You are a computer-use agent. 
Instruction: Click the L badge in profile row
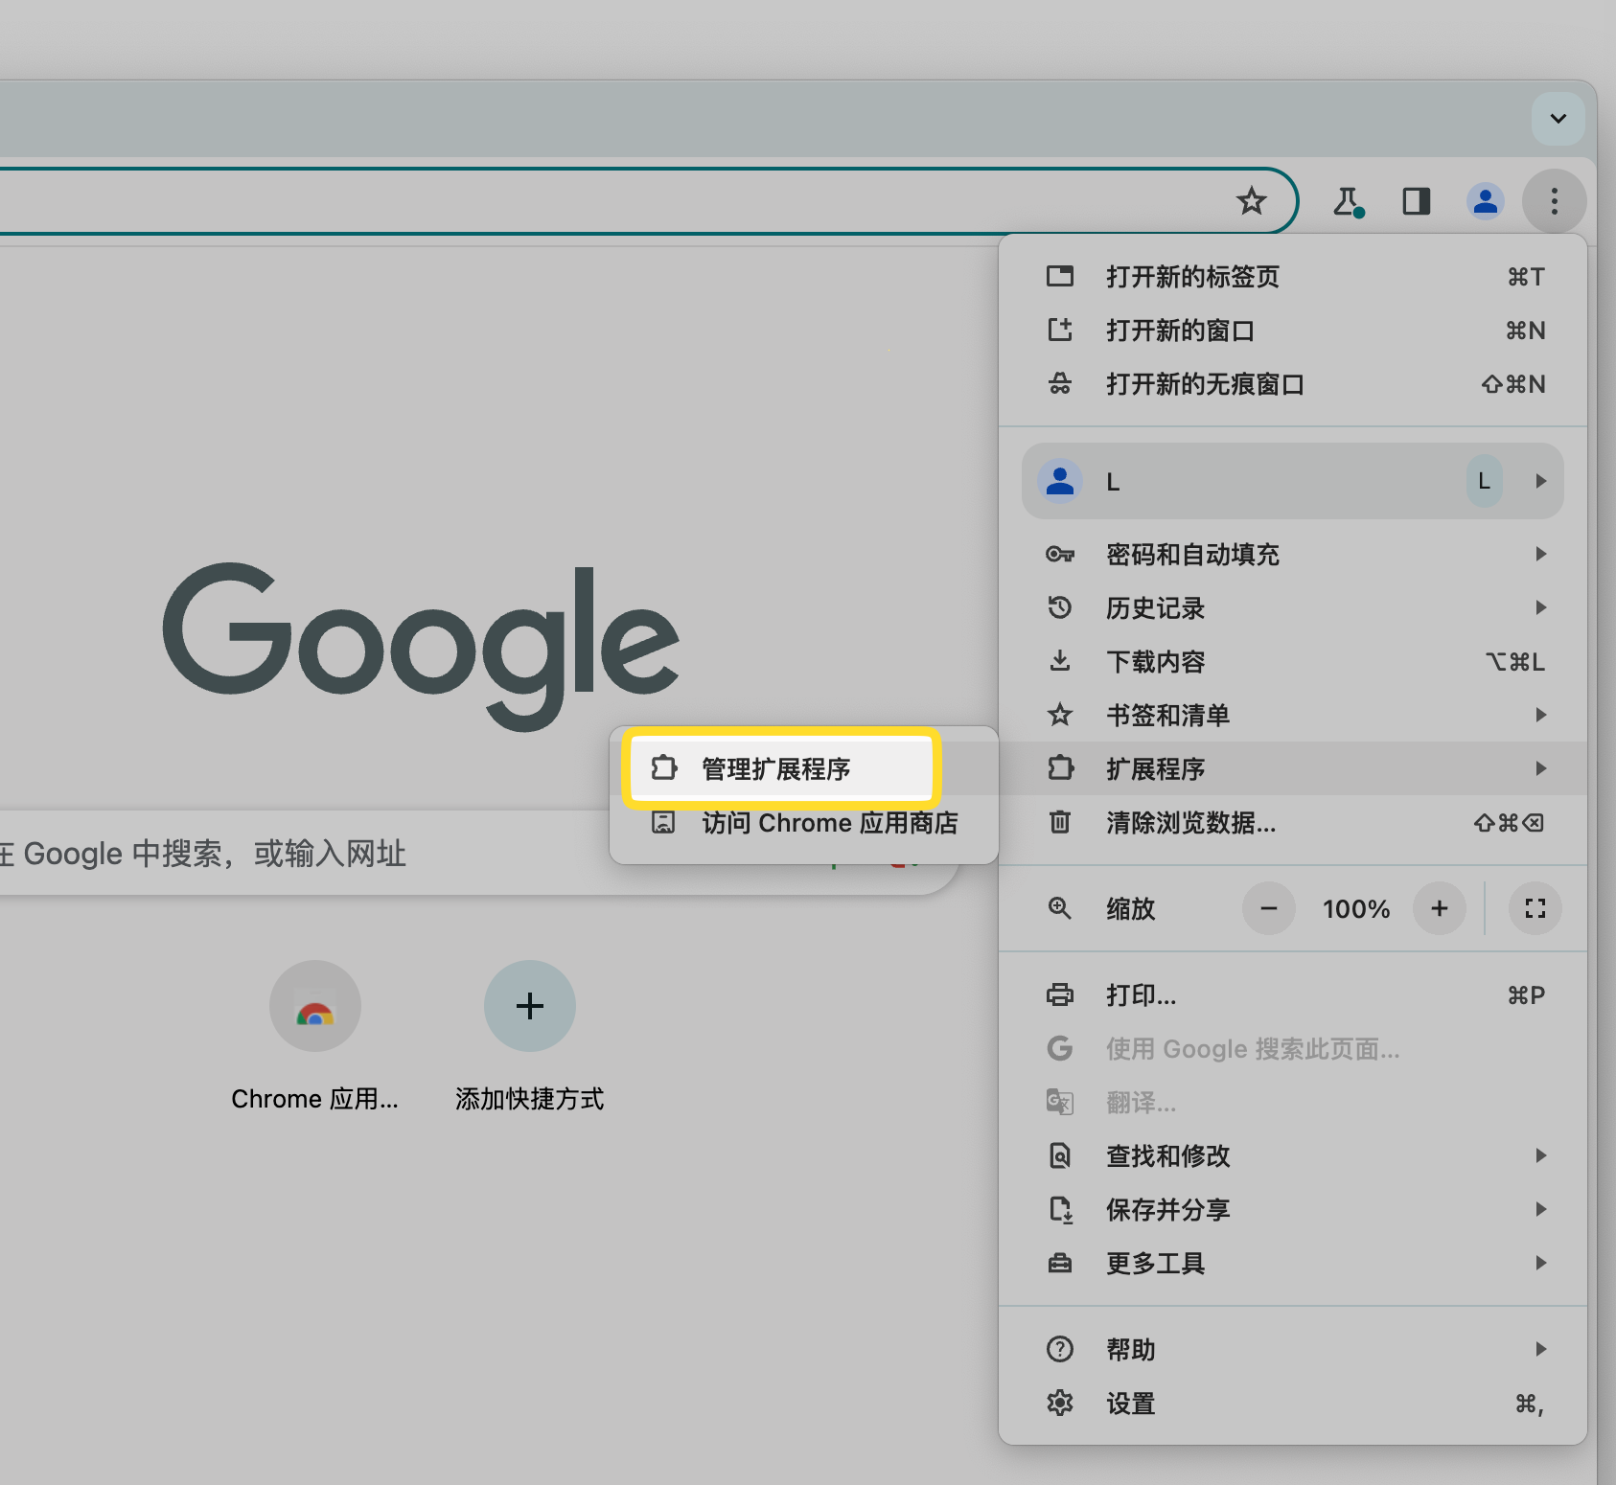pyautogui.click(x=1484, y=481)
